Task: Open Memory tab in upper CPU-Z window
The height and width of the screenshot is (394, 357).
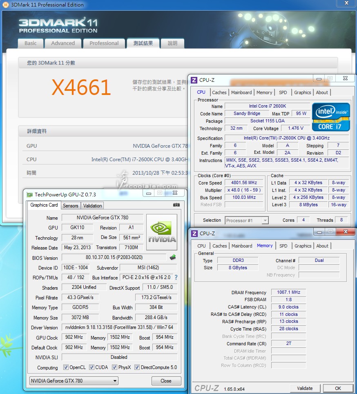Action: (264, 92)
